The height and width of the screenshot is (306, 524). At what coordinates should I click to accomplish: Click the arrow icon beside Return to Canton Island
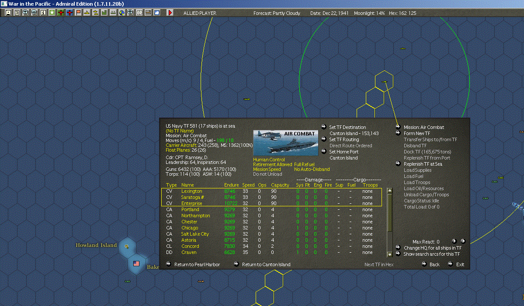coord(236,264)
